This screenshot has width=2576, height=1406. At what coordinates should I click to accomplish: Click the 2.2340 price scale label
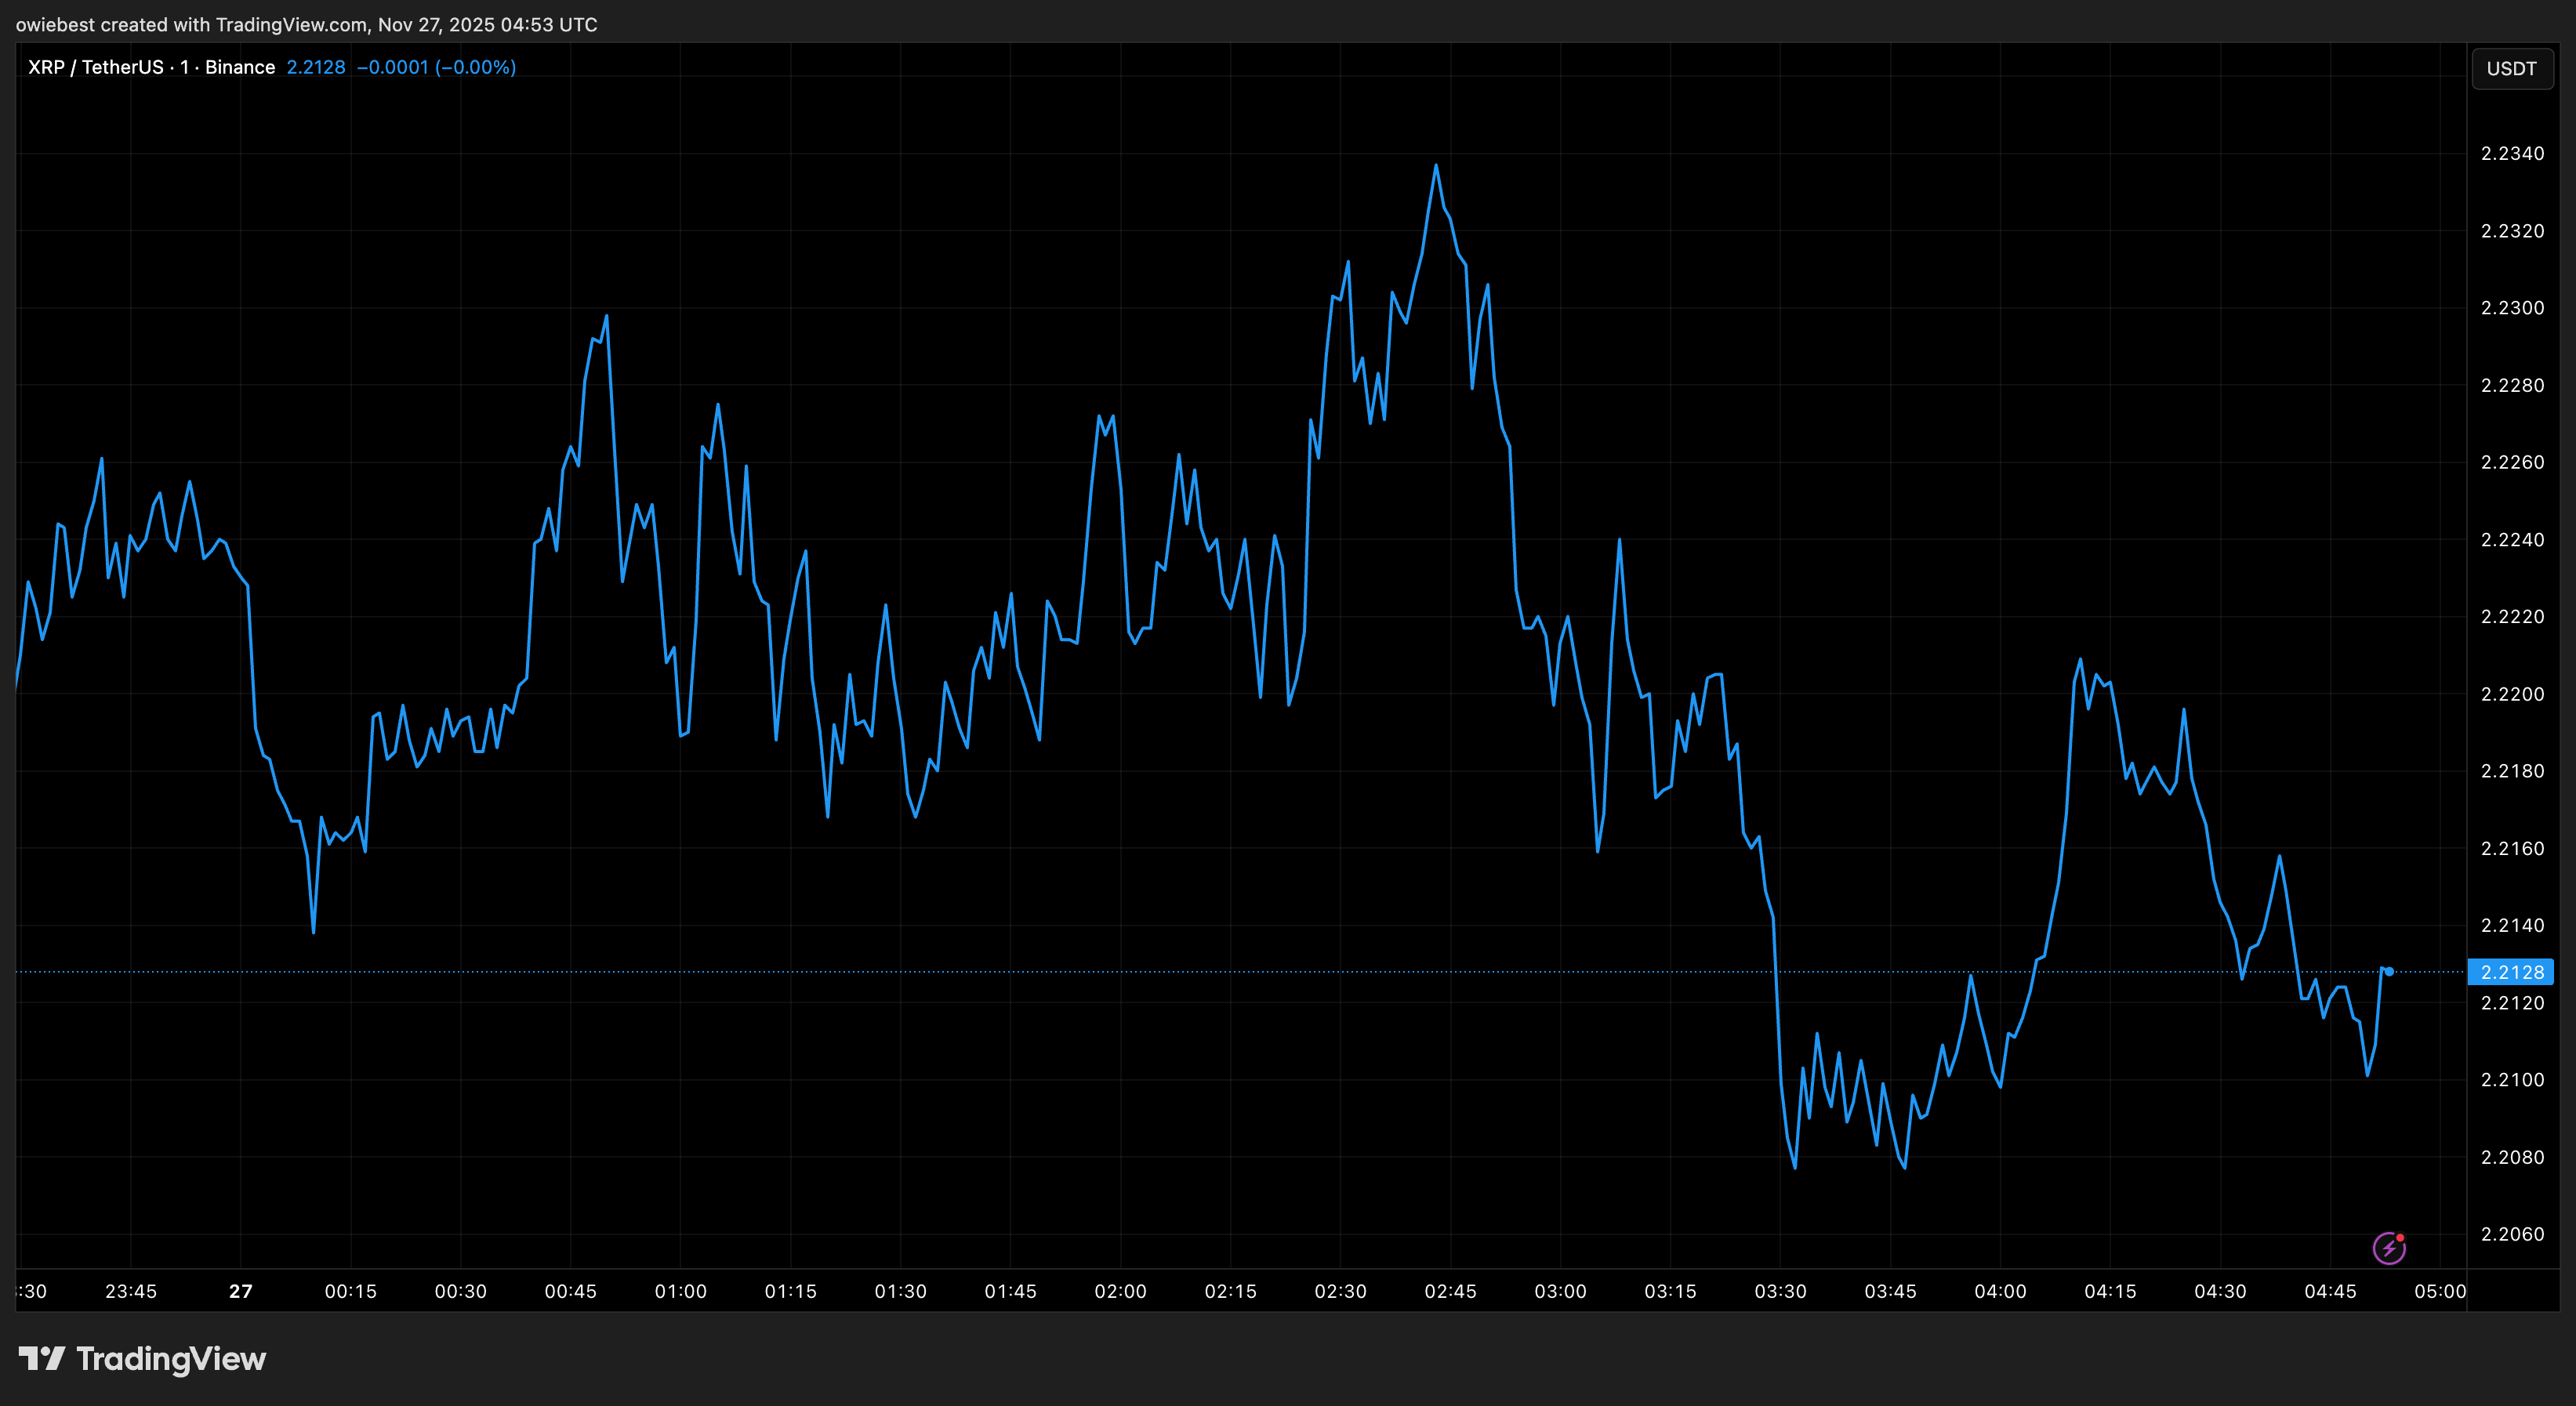pyautogui.click(x=2512, y=153)
